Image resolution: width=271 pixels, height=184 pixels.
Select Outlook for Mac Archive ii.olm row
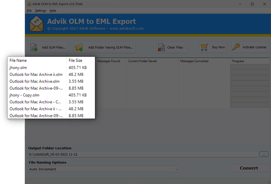point(51,75)
